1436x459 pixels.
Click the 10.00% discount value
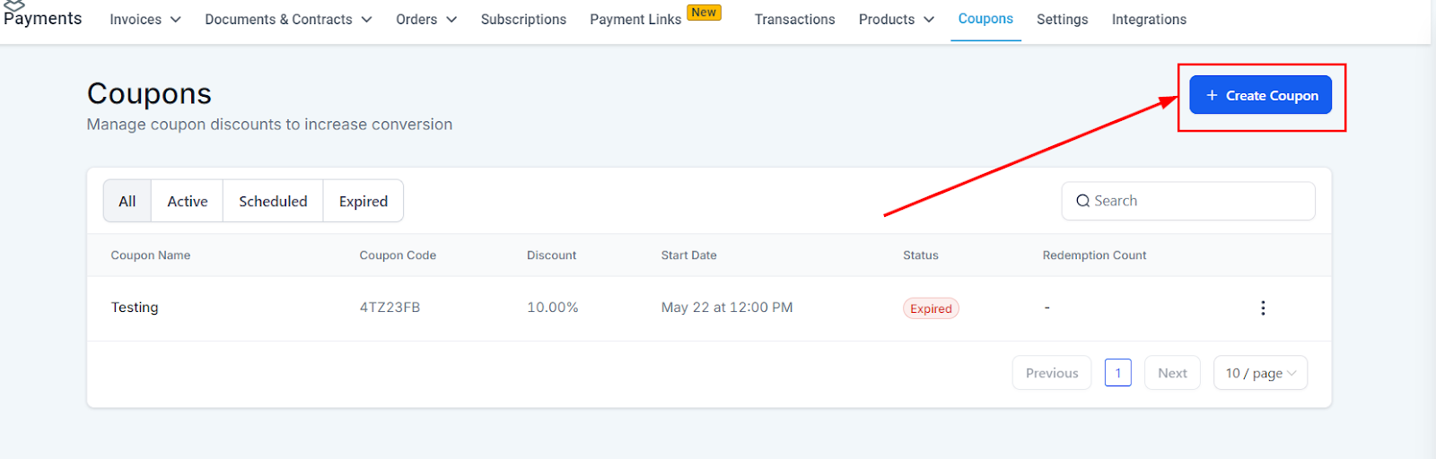pyautogui.click(x=552, y=307)
